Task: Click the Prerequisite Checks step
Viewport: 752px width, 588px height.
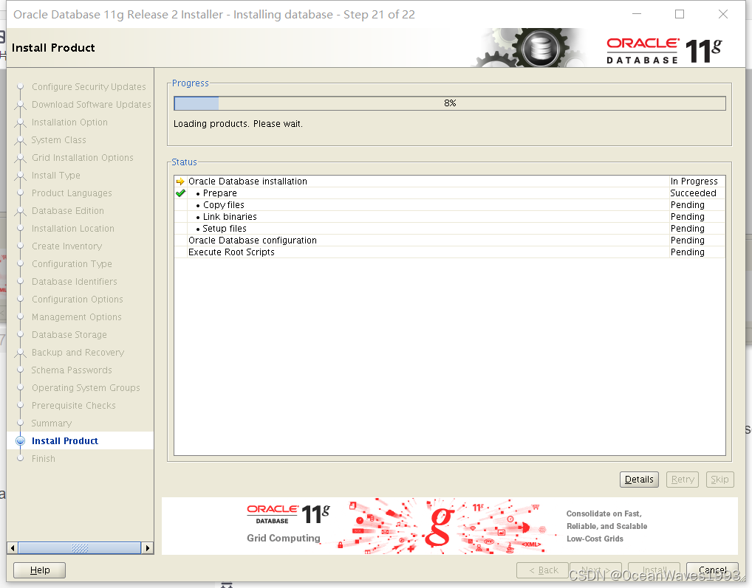Action: pyautogui.click(x=73, y=406)
